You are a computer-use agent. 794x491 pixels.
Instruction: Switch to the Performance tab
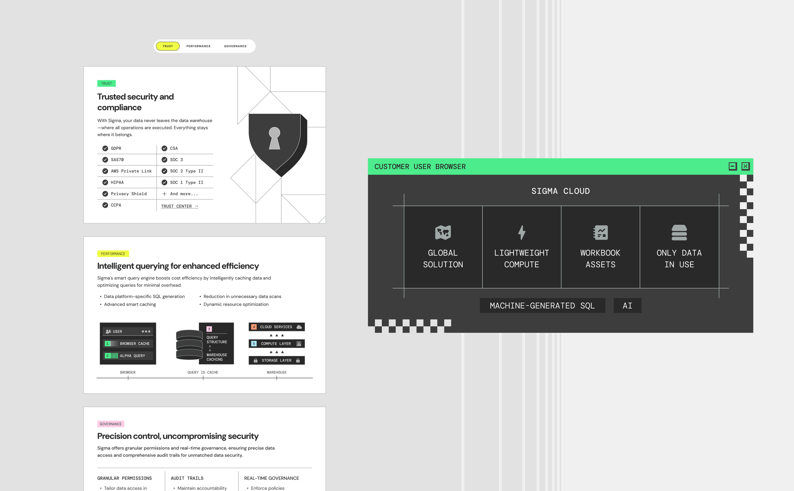[x=198, y=46]
